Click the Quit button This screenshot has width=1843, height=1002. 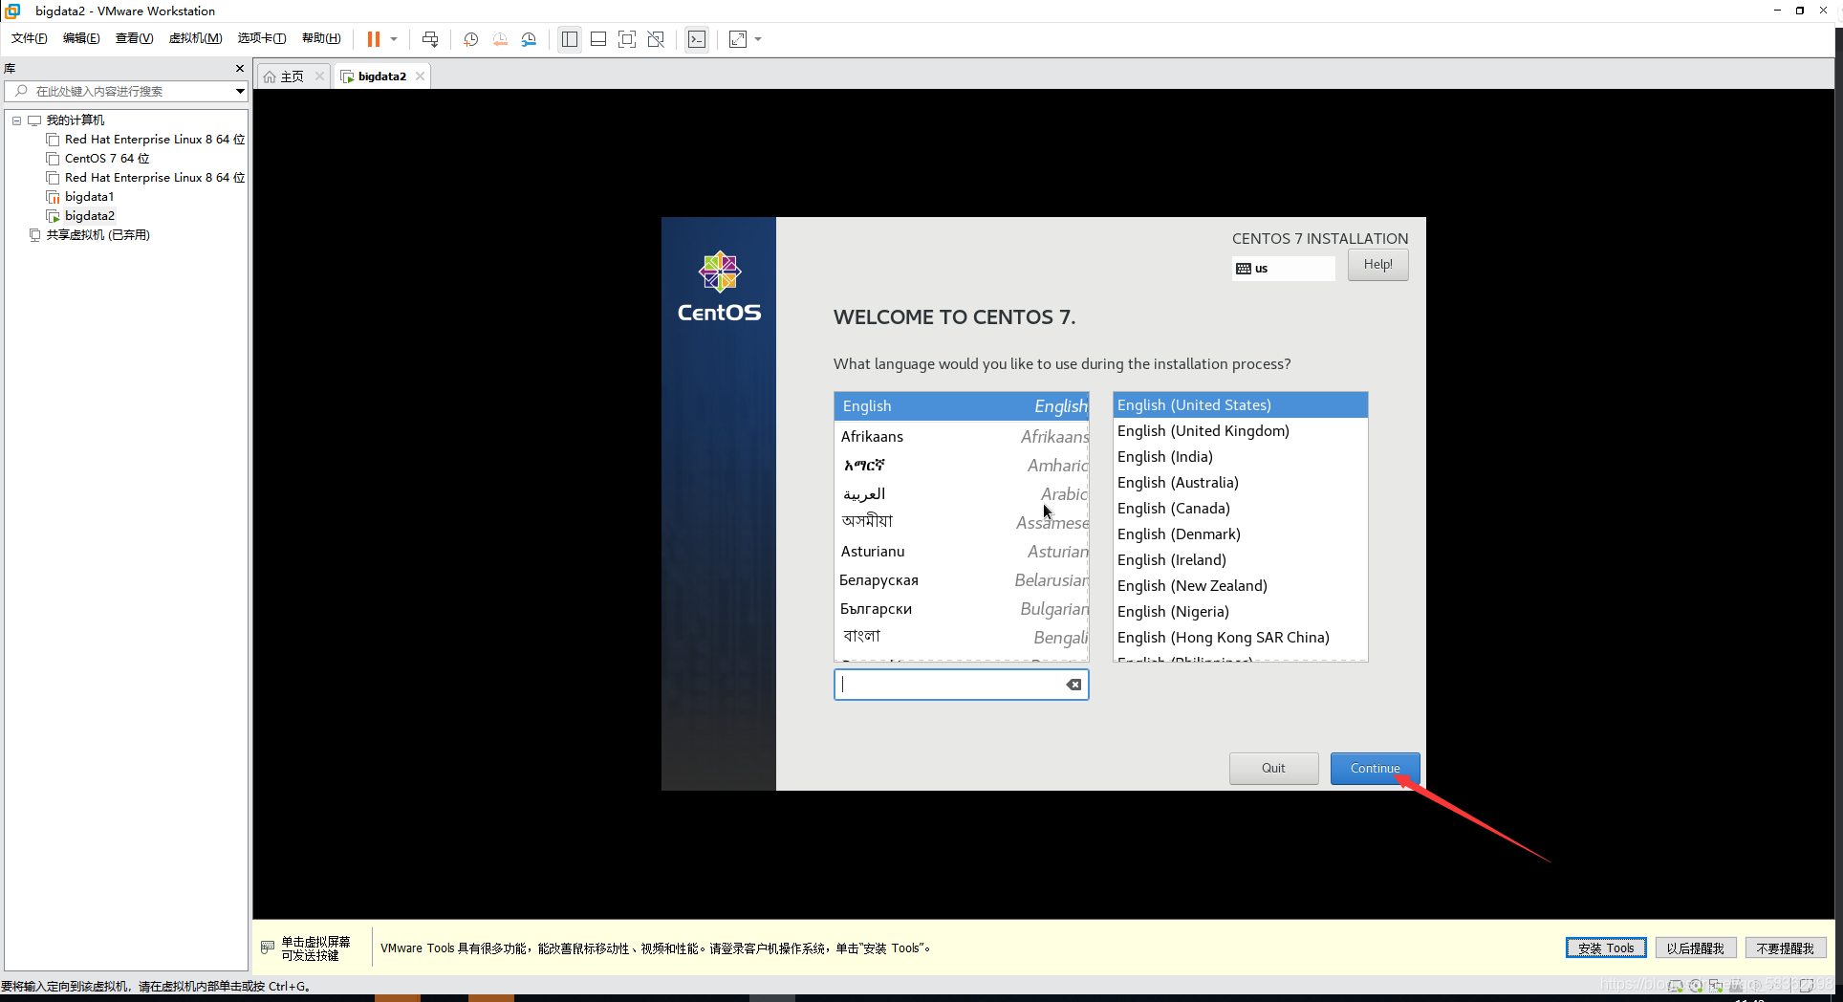[1273, 768]
